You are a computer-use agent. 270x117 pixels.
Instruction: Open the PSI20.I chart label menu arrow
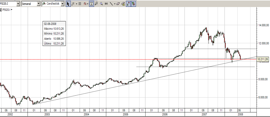coord(12,10)
